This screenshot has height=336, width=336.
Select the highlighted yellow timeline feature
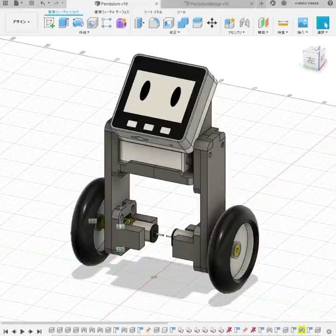(302, 330)
